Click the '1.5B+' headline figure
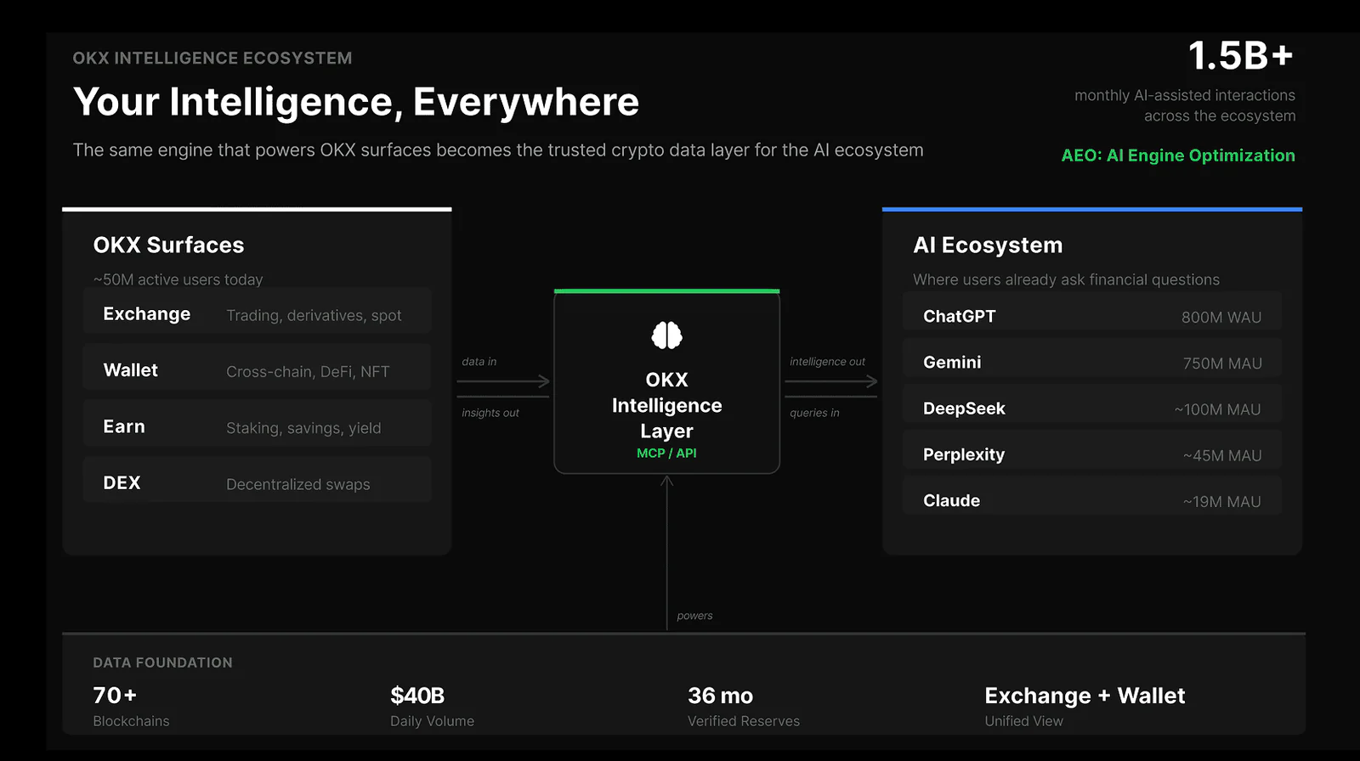The width and height of the screenshot is (1360, 761). [x=1241, y=56]
